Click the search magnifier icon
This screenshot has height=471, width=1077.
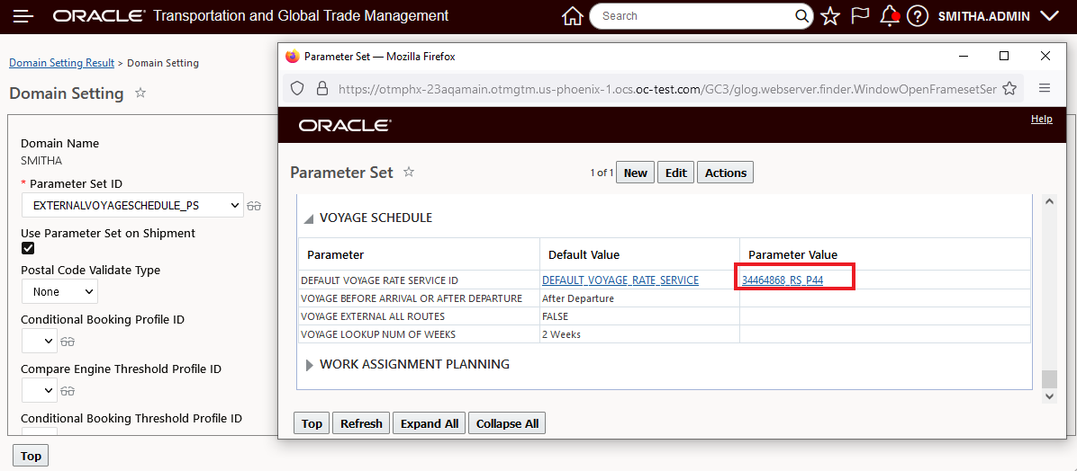pos(803,16)
